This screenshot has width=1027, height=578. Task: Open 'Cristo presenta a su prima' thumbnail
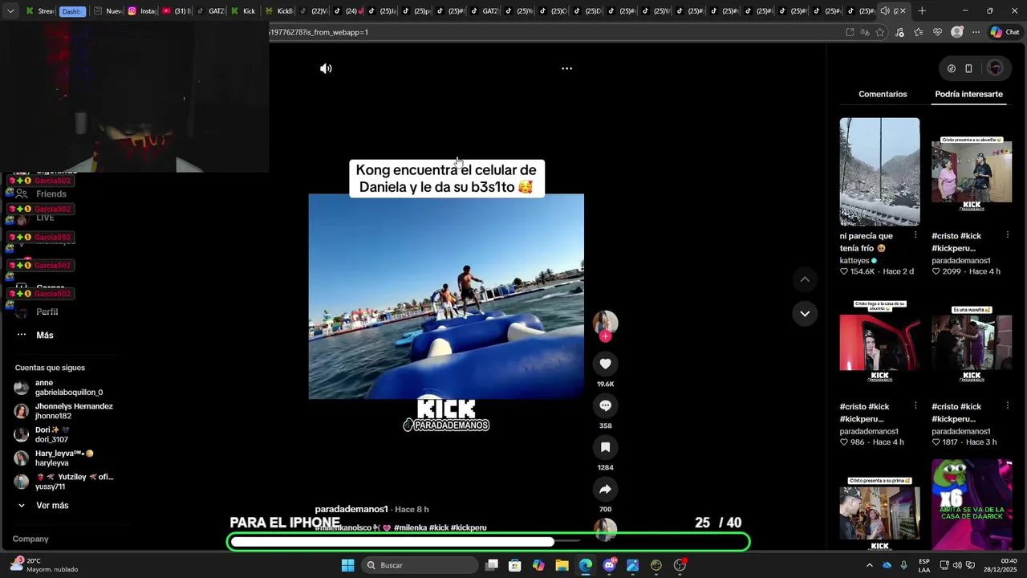point(879,505)
